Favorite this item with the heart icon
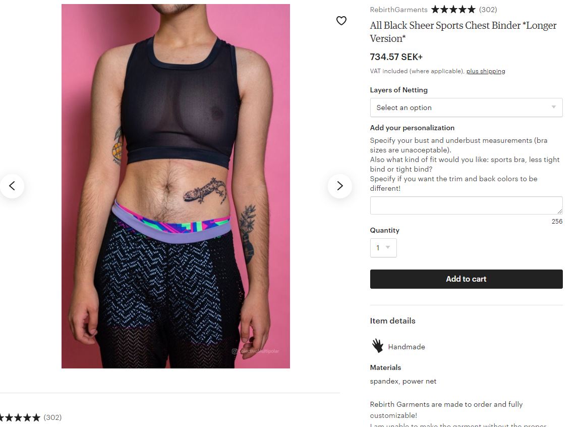 [x=341, y=21]
